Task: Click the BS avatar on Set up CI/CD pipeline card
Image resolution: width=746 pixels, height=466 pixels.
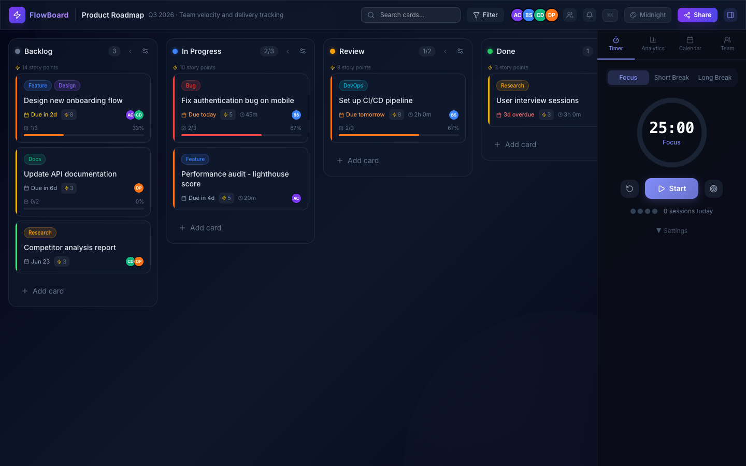Action: (454, 115)
